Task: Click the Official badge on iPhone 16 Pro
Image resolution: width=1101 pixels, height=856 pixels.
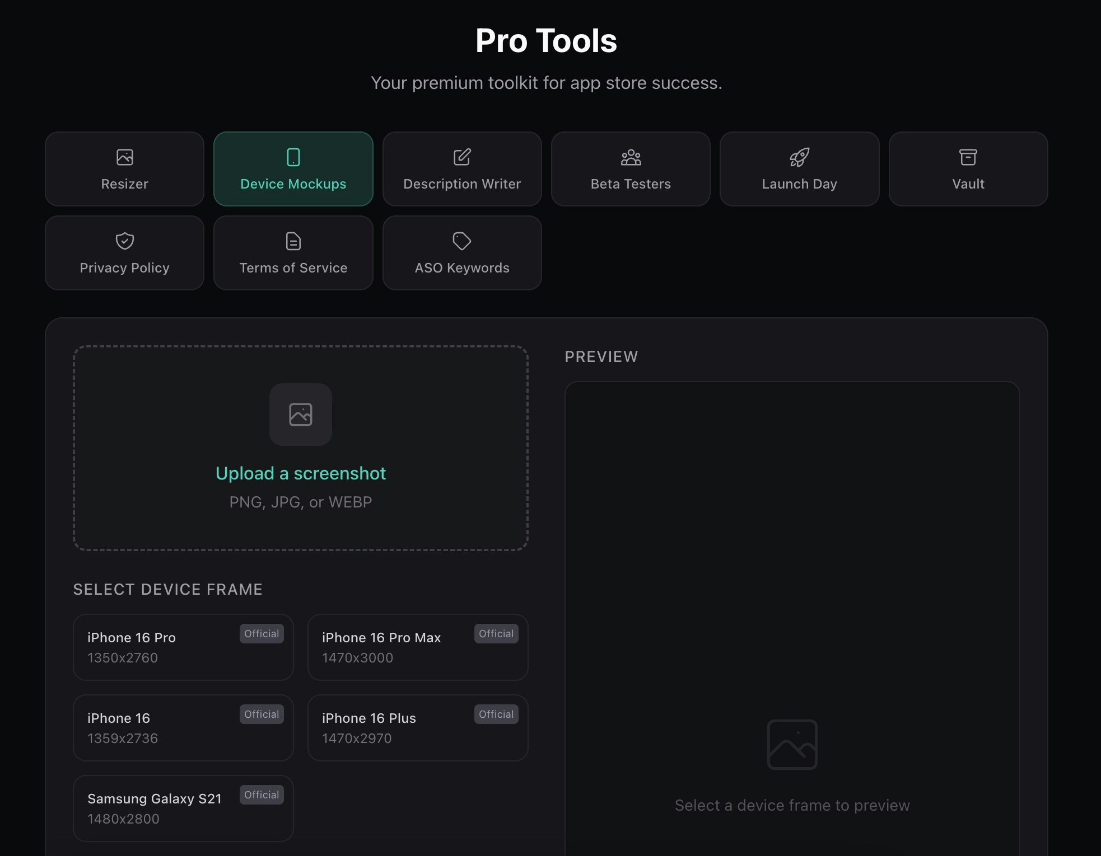Action: (x=262, y=633)
